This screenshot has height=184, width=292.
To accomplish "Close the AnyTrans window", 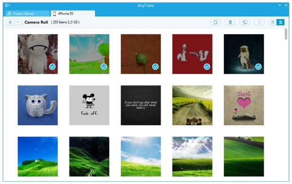I will tap(286, 5).
